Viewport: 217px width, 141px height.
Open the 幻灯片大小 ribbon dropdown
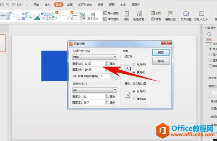(202, 16)
